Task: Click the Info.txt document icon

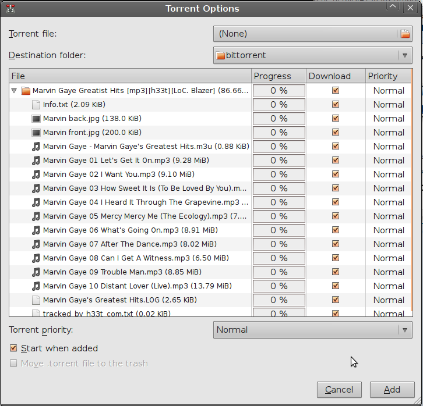Action: (36, 105)
